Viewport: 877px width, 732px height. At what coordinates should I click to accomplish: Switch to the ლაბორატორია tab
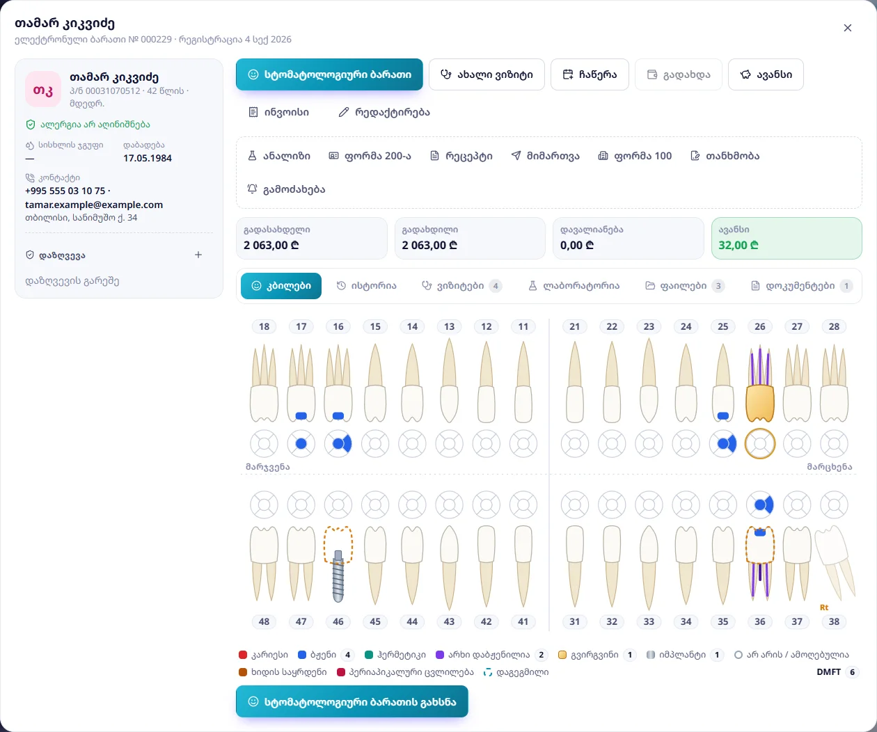(574, 286)
